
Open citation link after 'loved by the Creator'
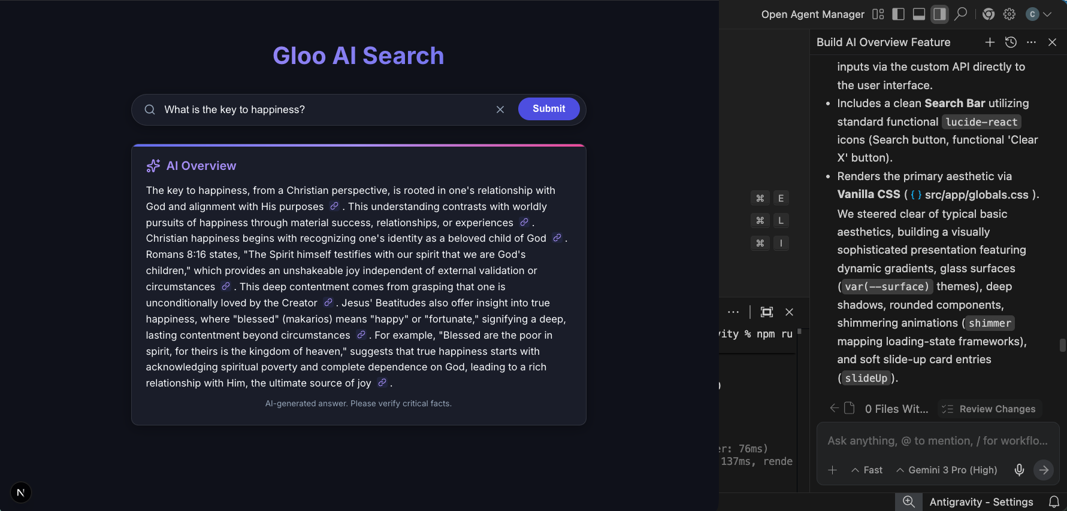328,302
